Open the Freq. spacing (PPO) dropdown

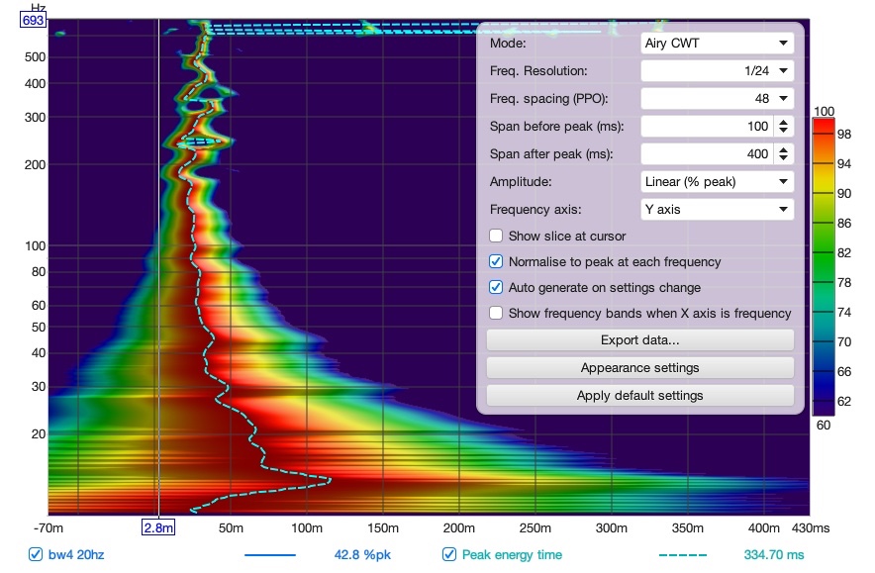point(717,98)
